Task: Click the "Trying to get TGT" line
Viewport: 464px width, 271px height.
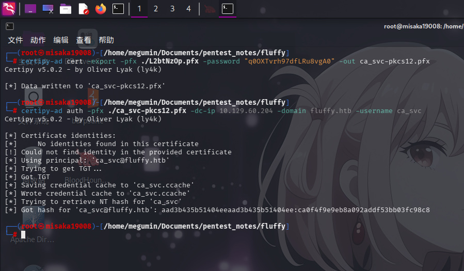Action: (x=53, y=169)
